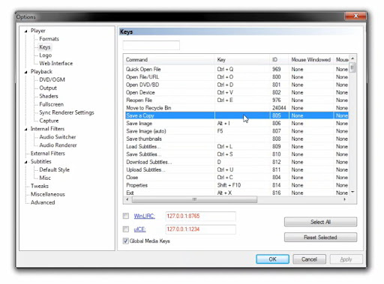Open the Logo options page
This screenshot has height=284, width=384.
click(46, 55)
